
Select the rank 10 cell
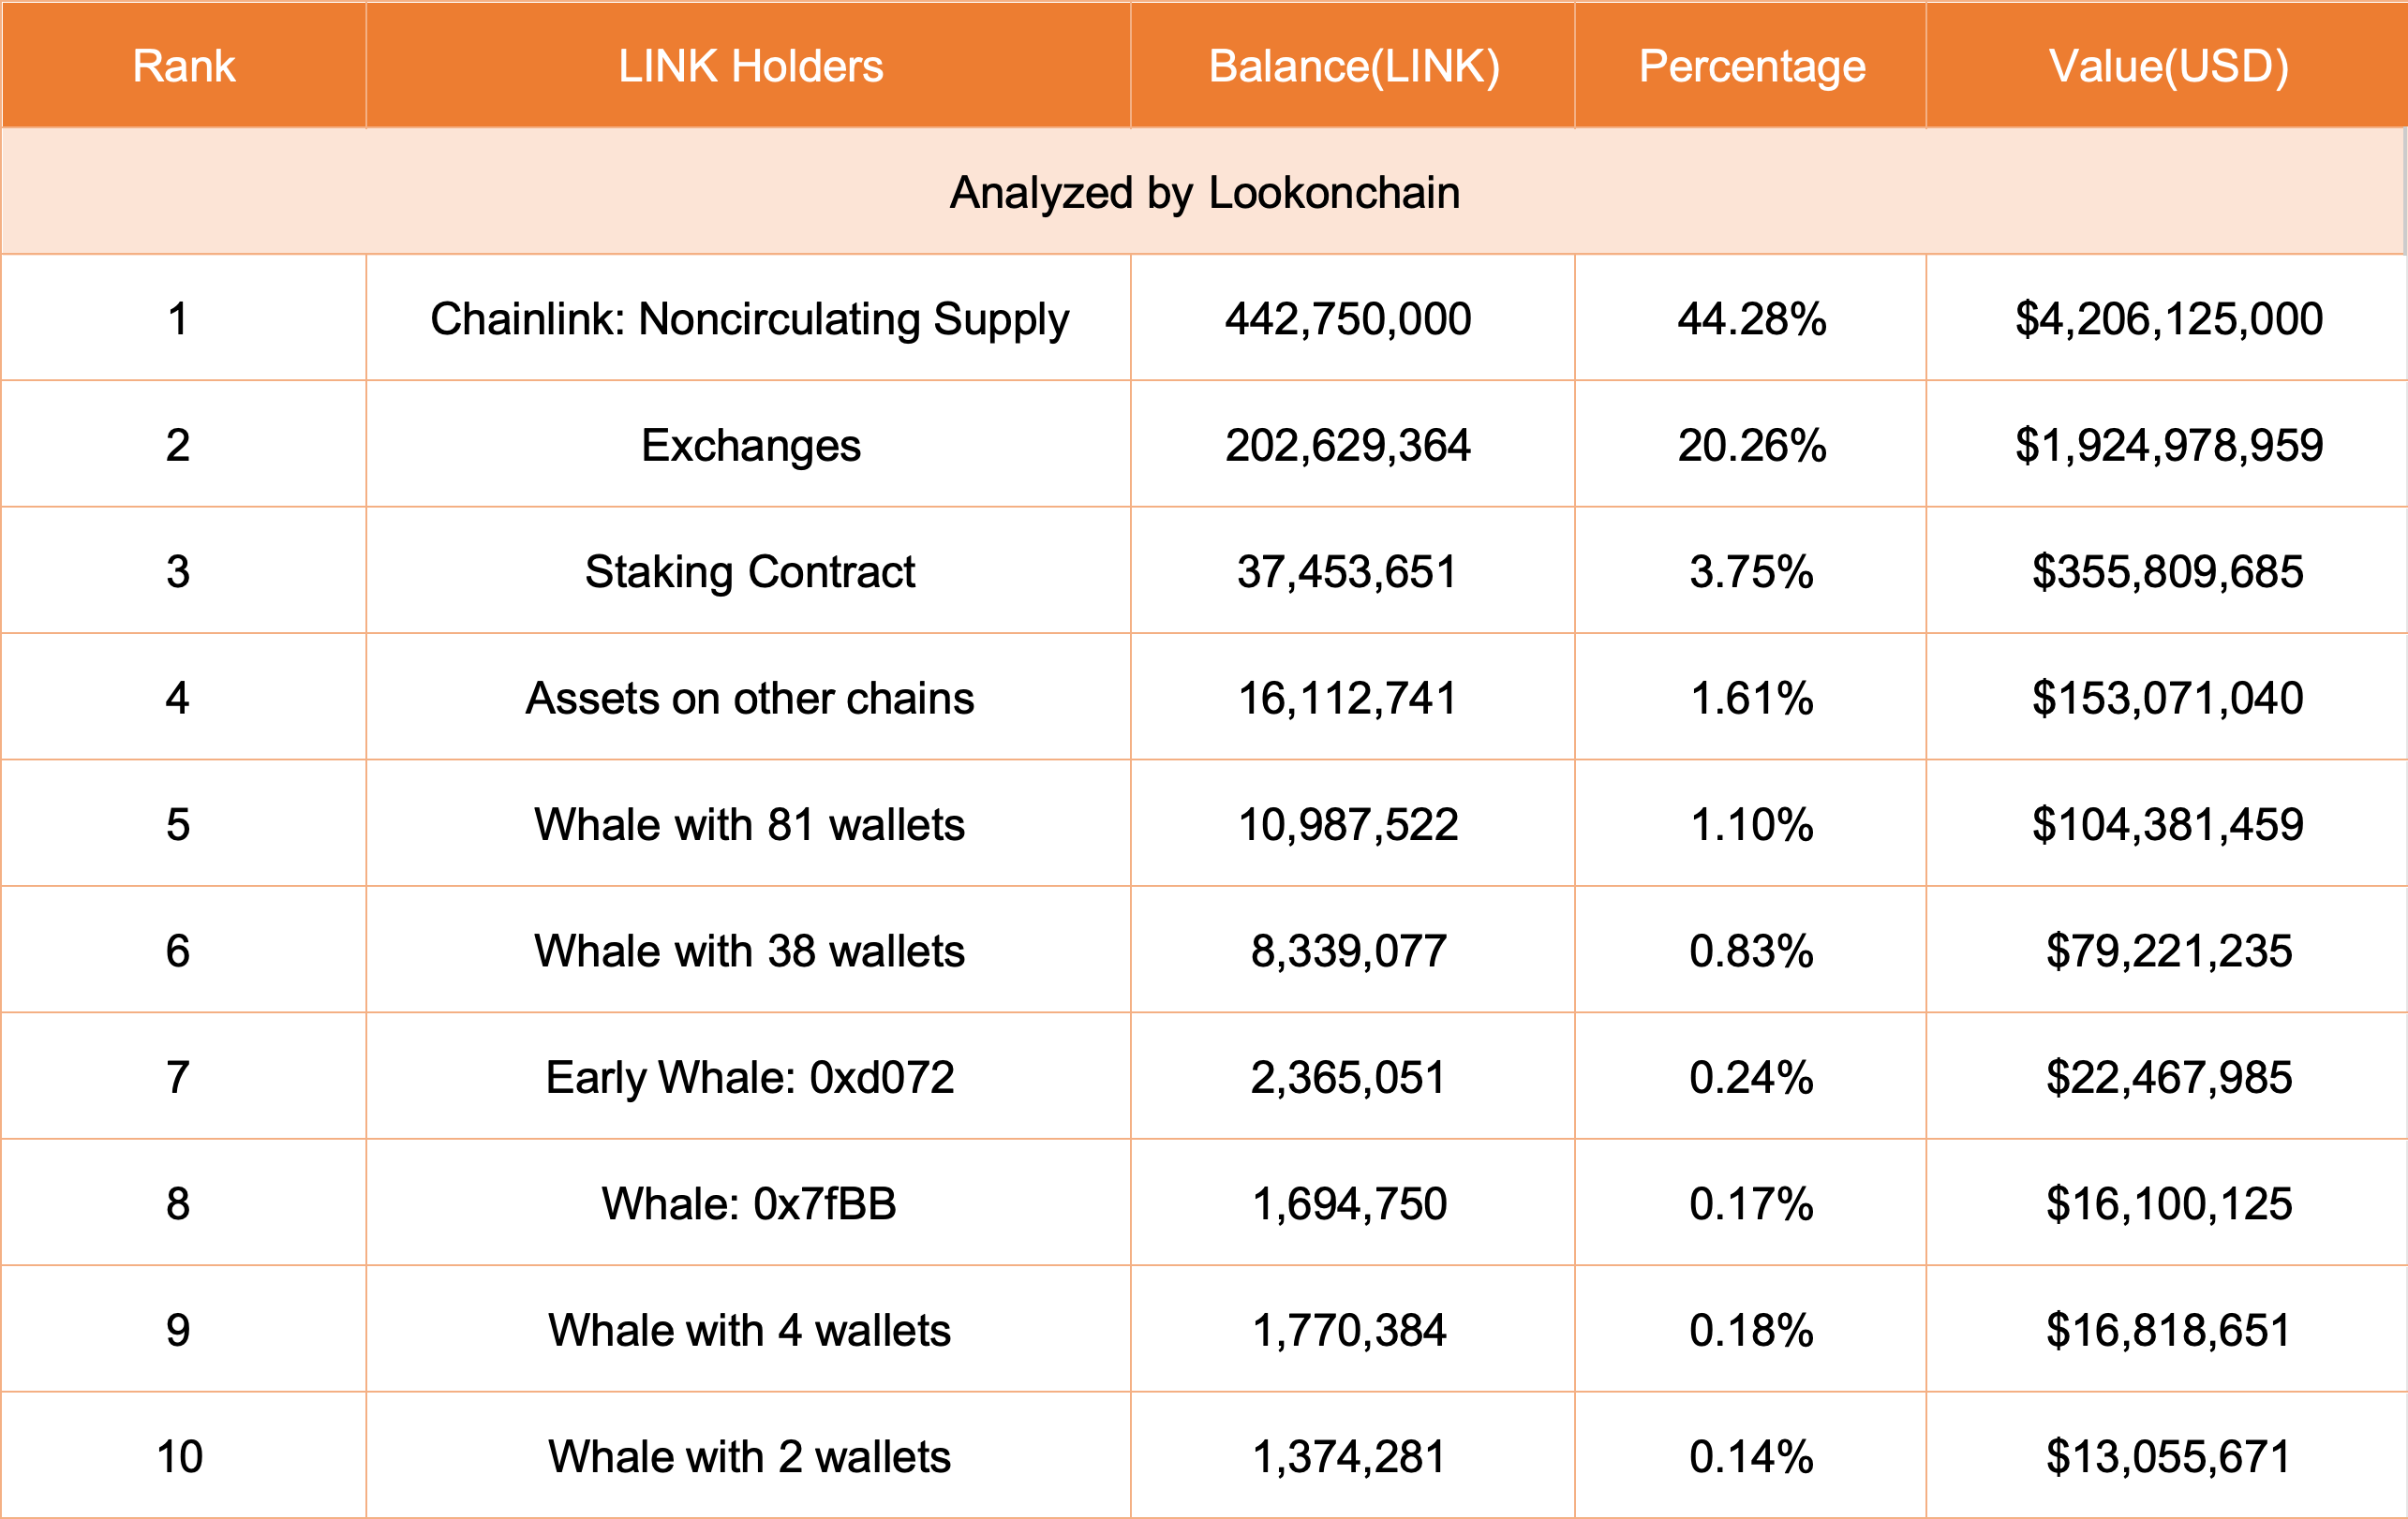coord(180,1456)
